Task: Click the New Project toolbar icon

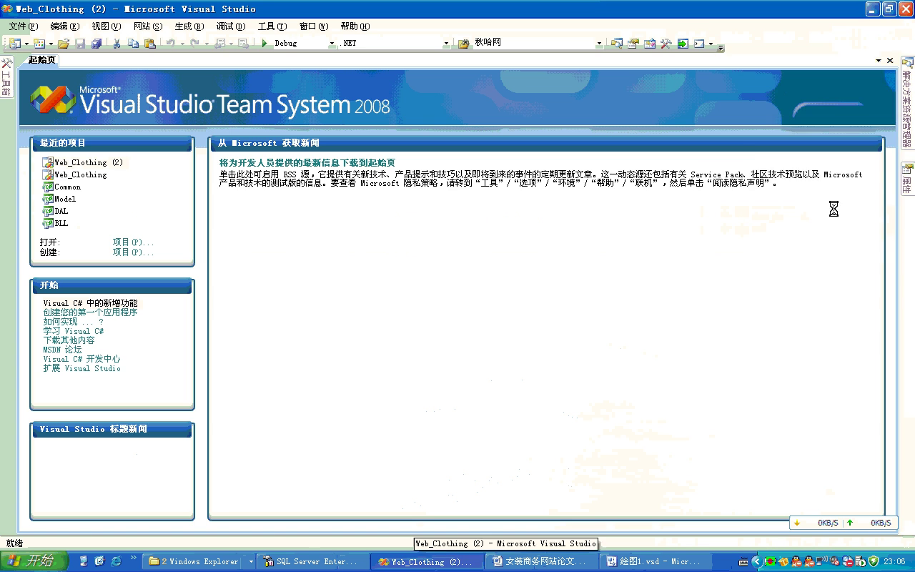Action: [14, 44]
